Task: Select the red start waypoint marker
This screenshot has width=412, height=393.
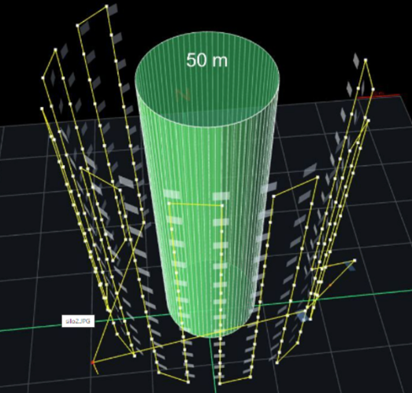Action: pyautogui.click(x=92, y=362)
